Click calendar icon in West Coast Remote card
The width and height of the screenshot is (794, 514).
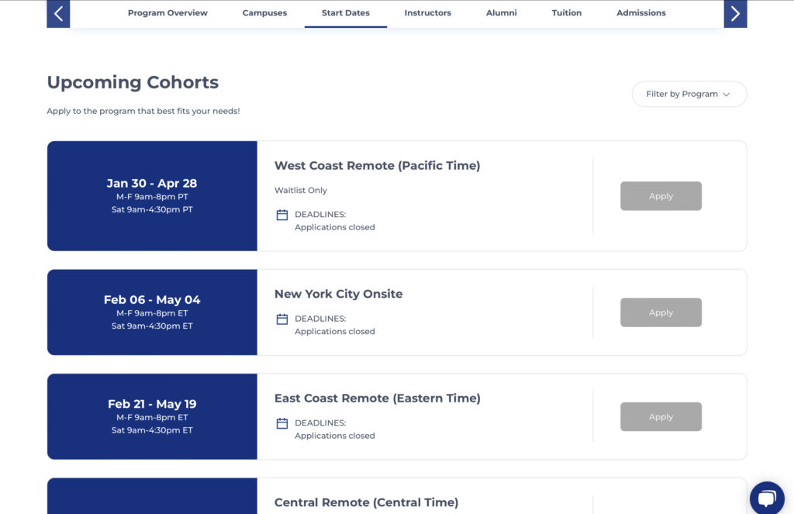tap(282, 215)
